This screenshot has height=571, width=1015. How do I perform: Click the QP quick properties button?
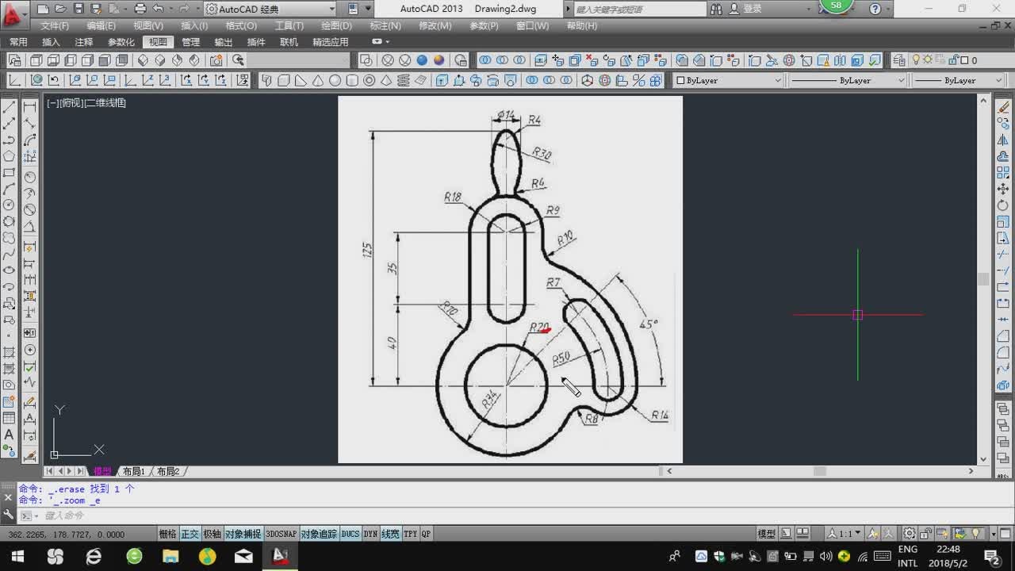tap(426, 535)
